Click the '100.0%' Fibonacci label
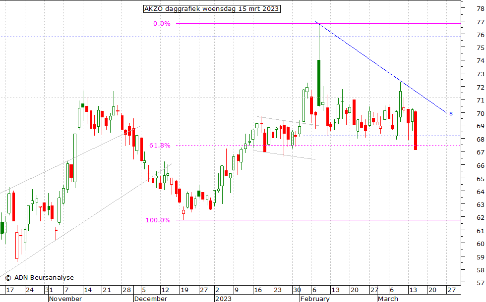The image size is (486, 302). pyautogui.click(x=158, y=220)
